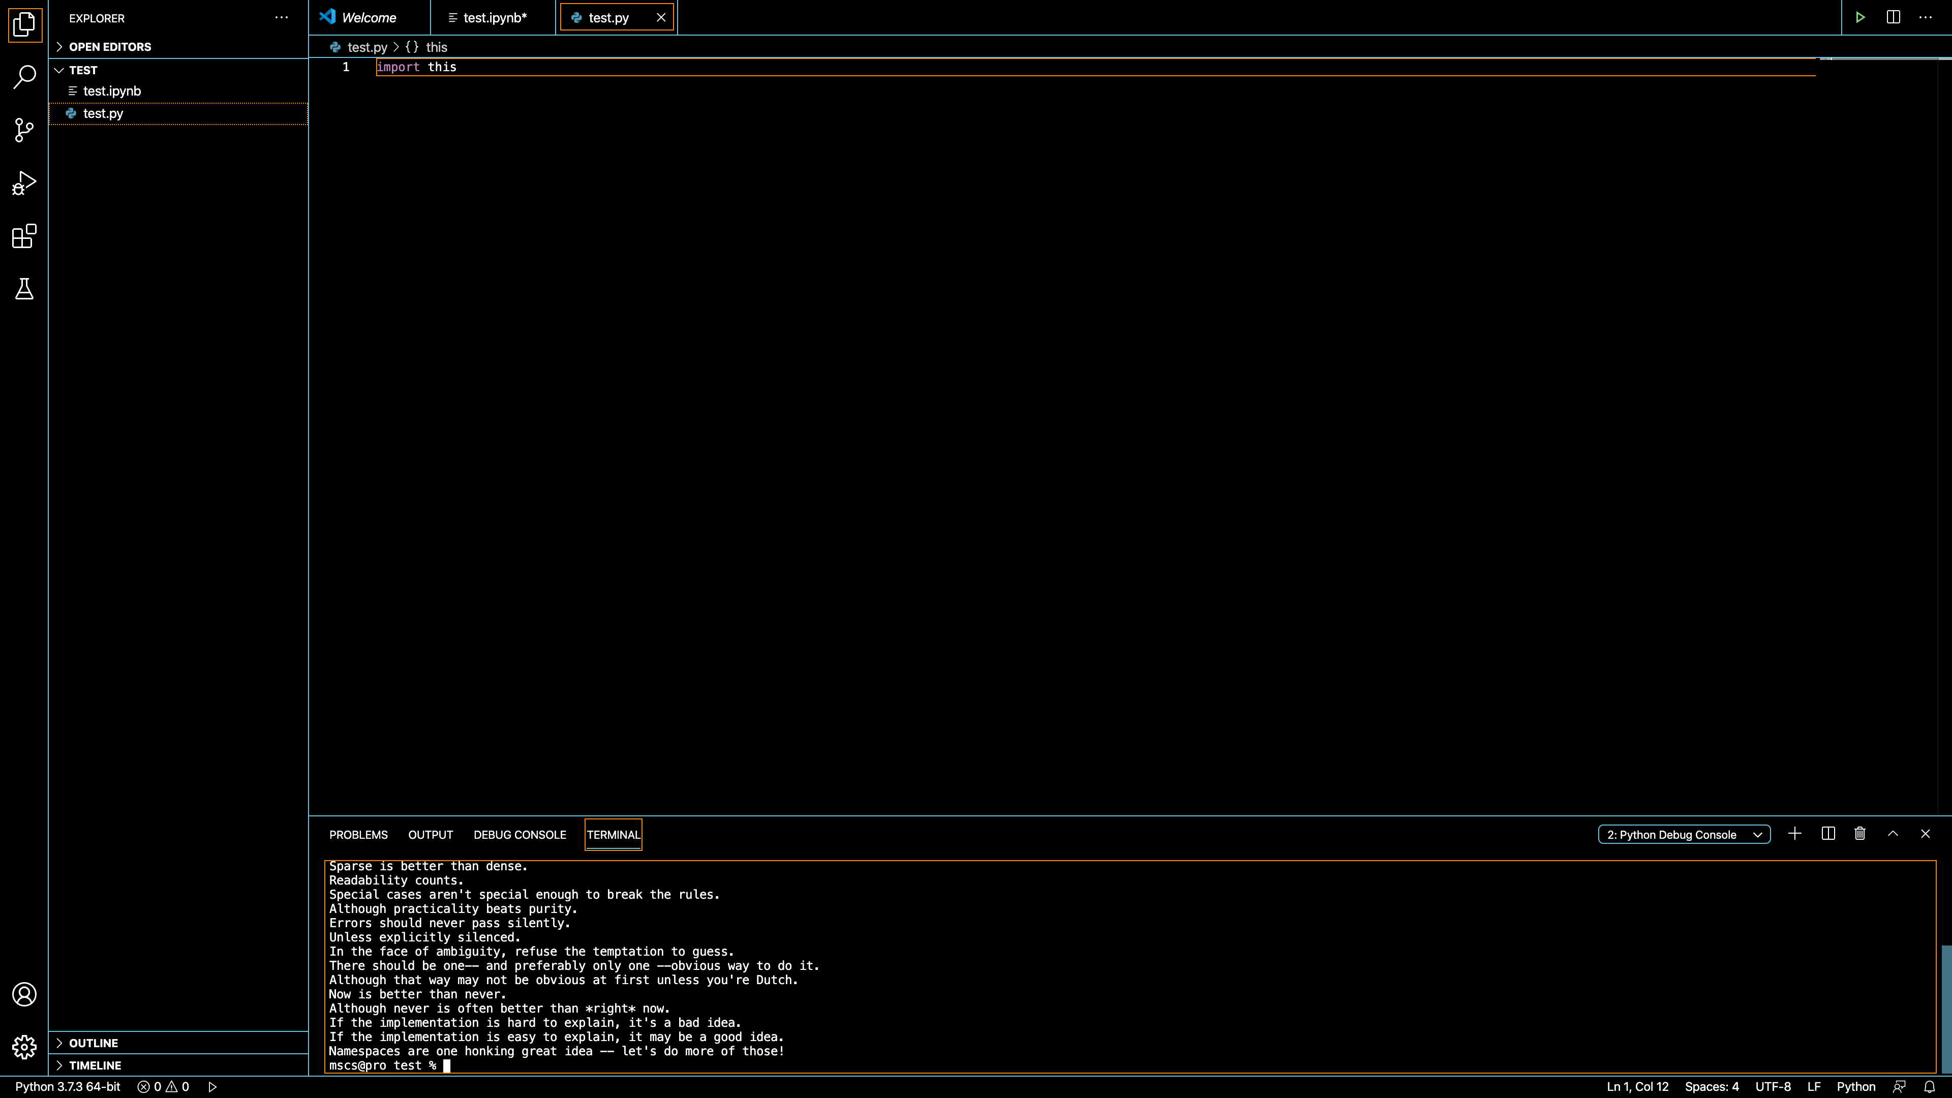Create a new terminal
The height and width of the screenshot is (1098, 1952).
click(1794, 834)
